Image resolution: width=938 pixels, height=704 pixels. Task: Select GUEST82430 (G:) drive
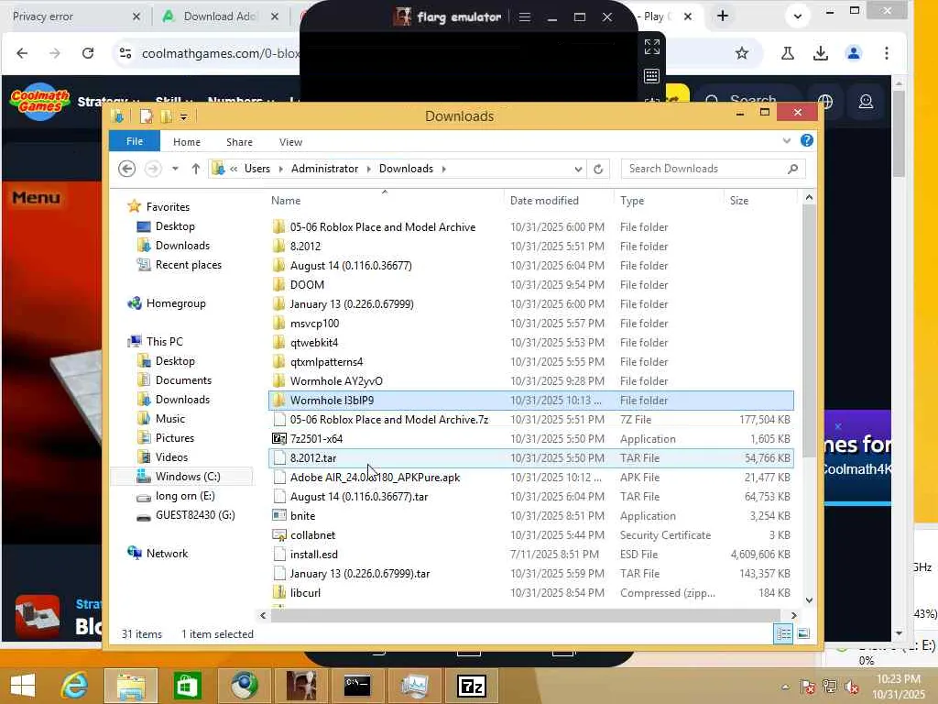pos(186,515)
